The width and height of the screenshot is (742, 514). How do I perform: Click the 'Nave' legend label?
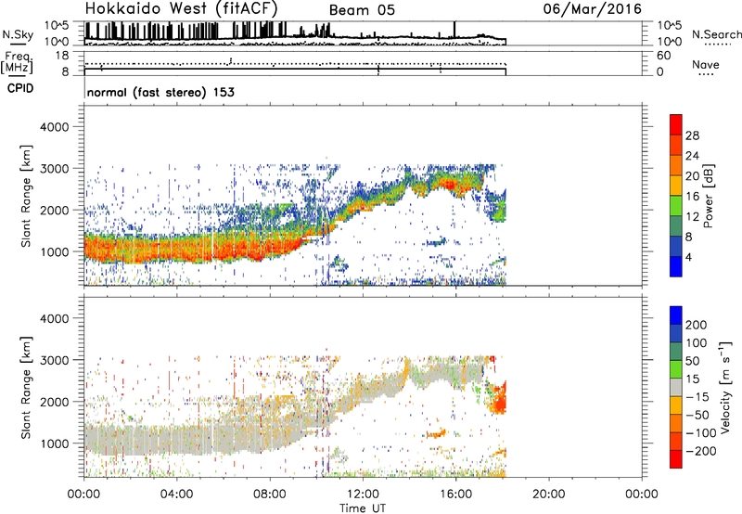[x=706, y=64]
